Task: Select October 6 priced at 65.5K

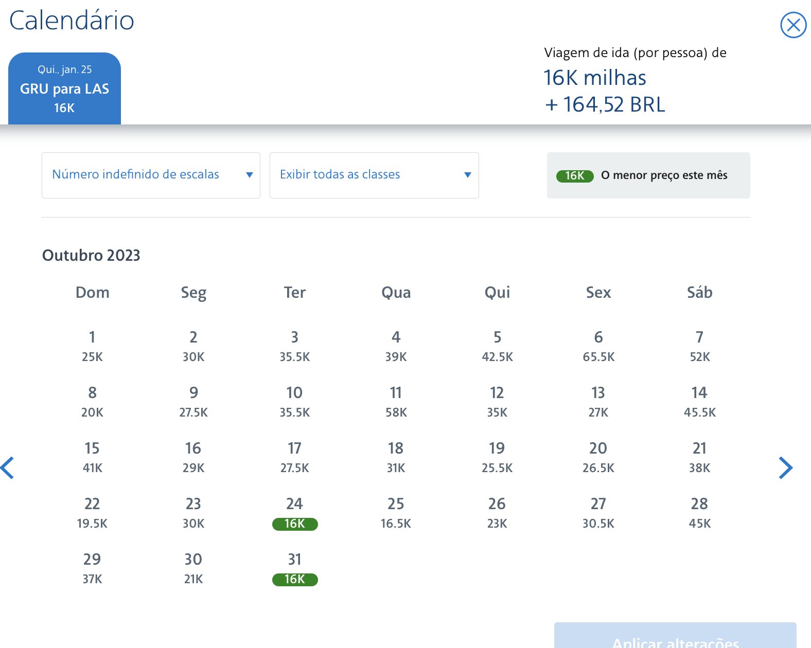Action: tap(598, 347)
